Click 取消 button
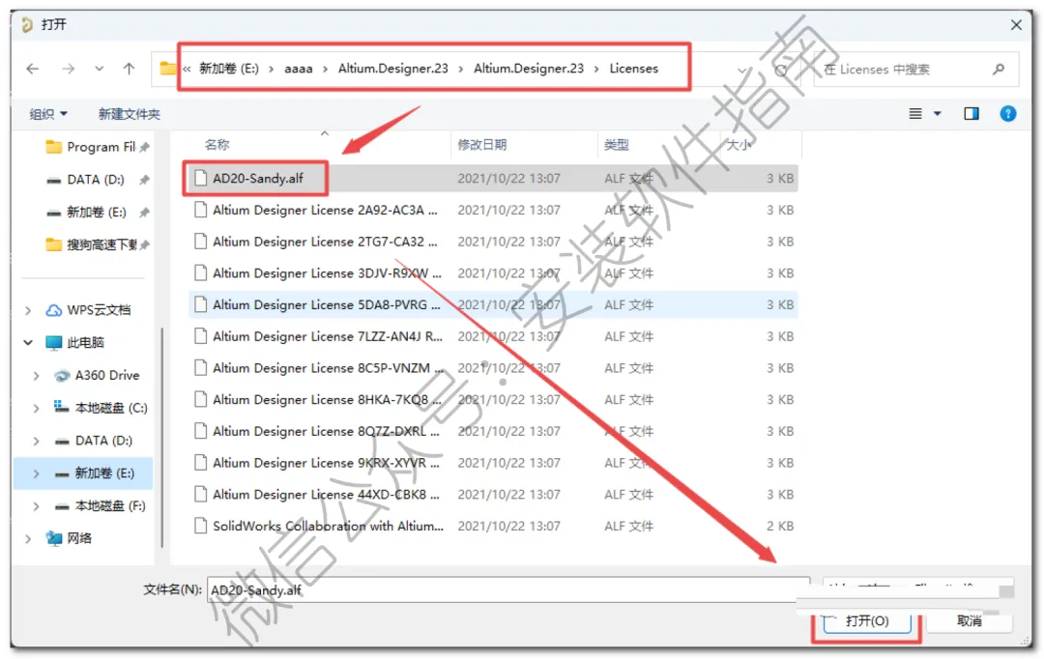 click(969, 621)
